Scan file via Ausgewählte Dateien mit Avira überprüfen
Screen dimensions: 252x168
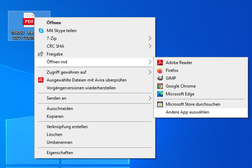point(95,80)
